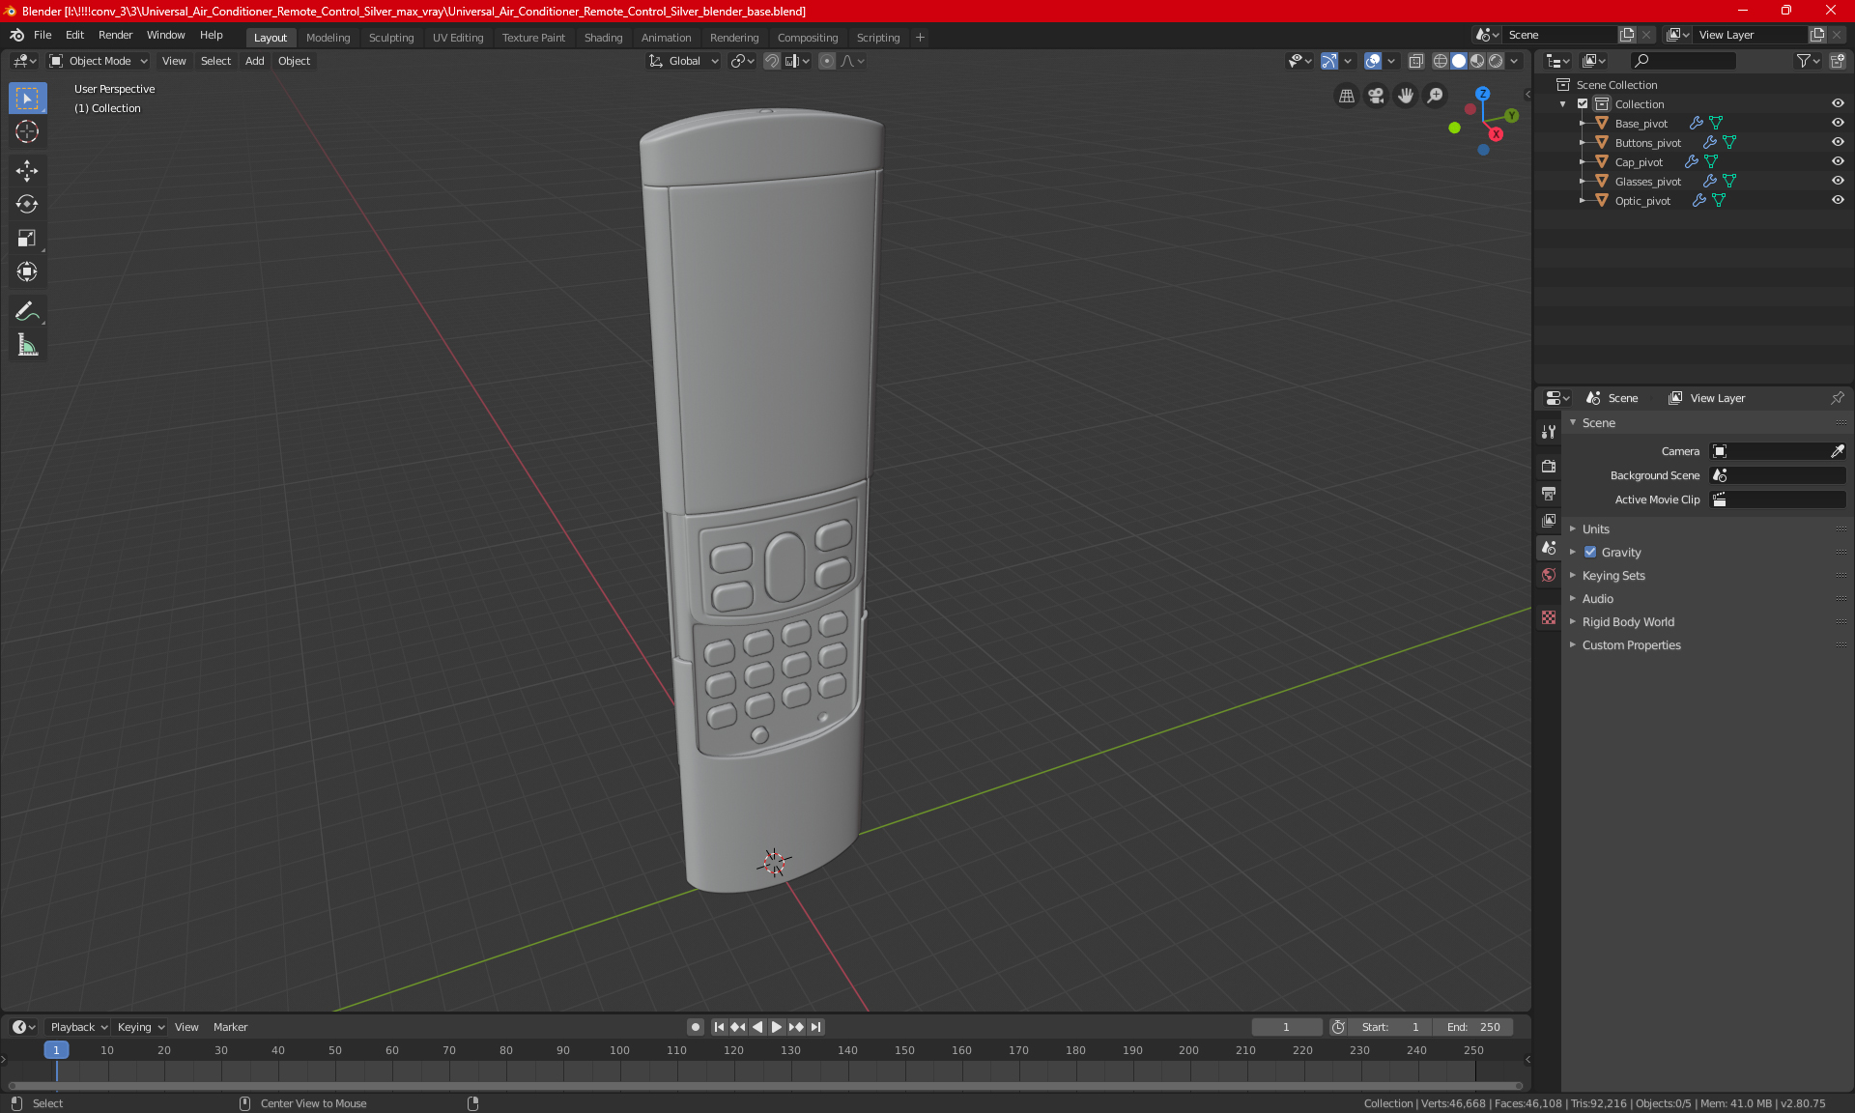
Task: Click the timeline horizontal scrollbar
Action: [763, 1086]
